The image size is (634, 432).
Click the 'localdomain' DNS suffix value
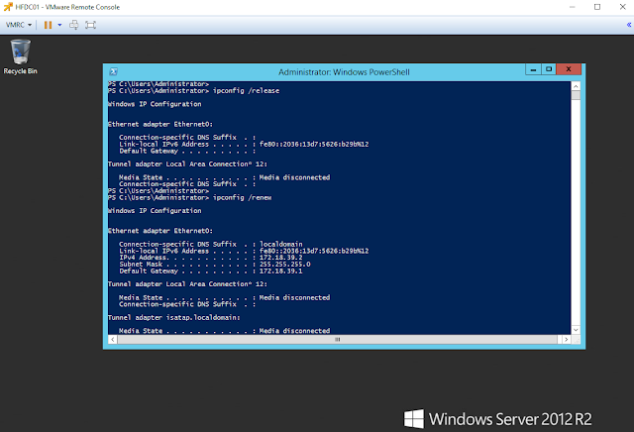[x=280, y=244]
